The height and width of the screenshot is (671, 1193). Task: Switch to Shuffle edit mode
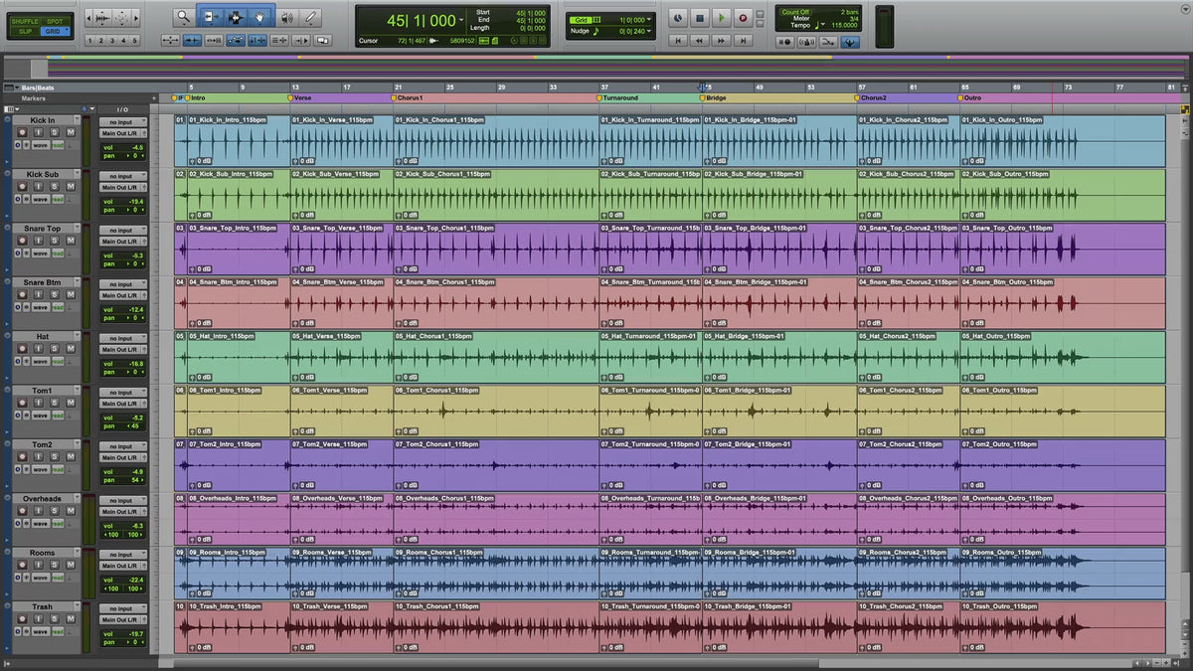click(24, 20)
